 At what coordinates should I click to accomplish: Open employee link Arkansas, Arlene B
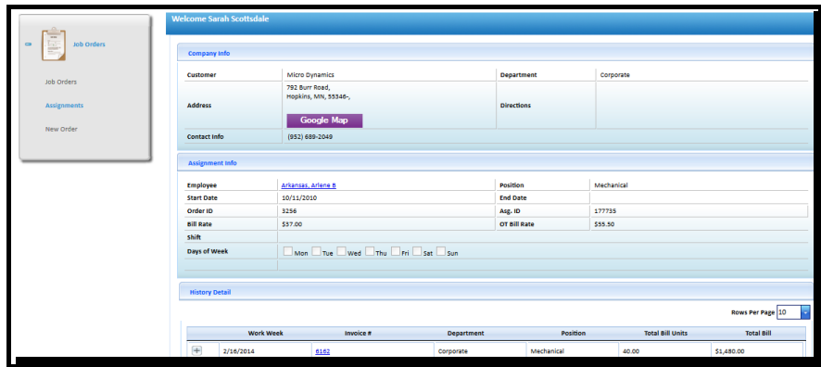(309, 185)
